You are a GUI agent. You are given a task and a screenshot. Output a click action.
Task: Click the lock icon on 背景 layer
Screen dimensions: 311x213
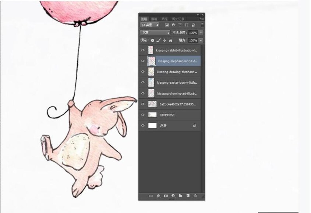(x=195, y=126)
